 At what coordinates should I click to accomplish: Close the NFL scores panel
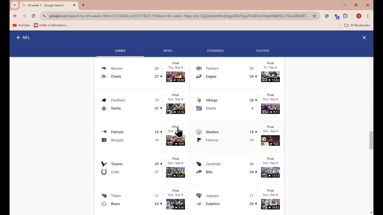point(364,38)
